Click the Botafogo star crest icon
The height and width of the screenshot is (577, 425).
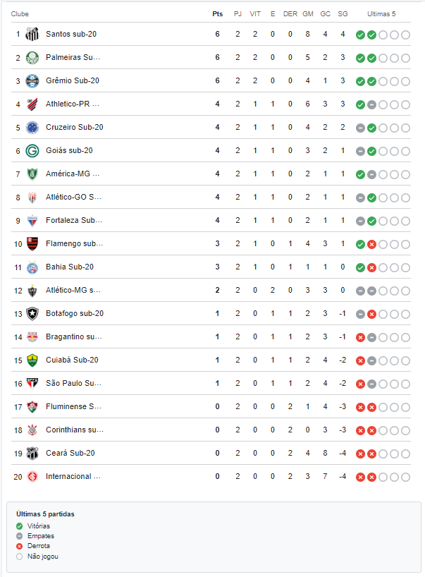pos(32,314)
